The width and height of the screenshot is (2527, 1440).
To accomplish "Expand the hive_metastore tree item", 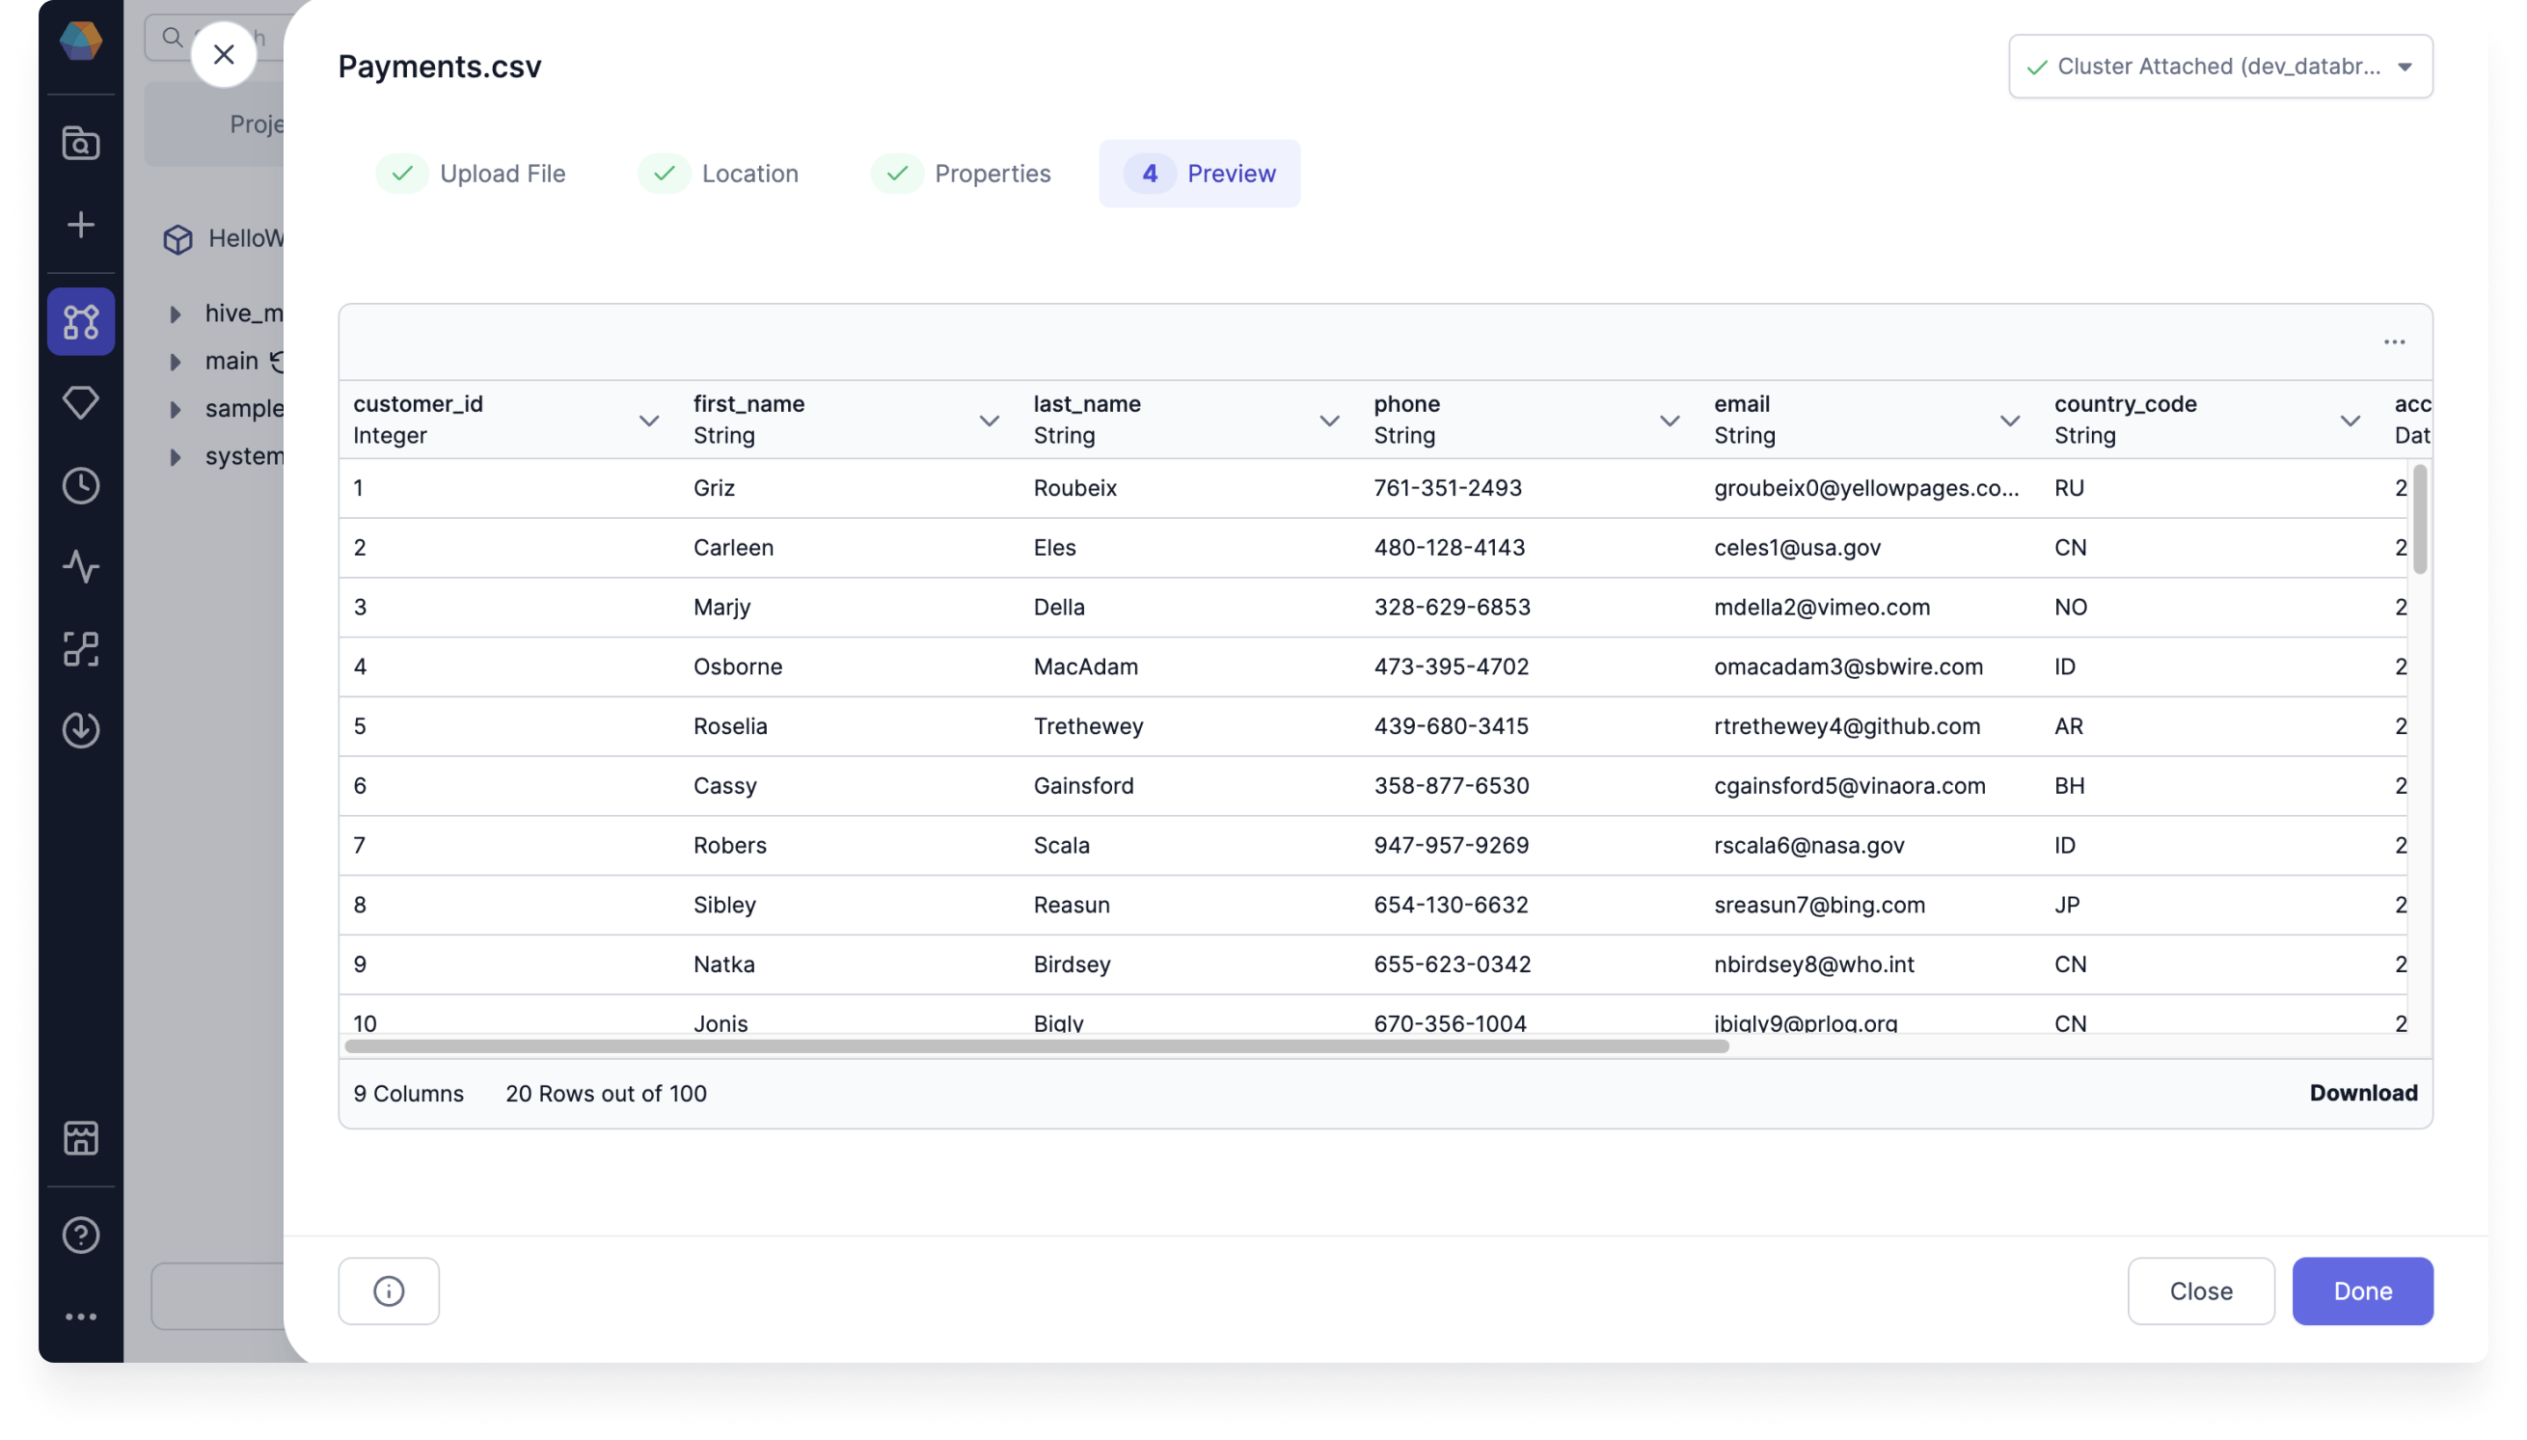I will [x=176, y=314].
